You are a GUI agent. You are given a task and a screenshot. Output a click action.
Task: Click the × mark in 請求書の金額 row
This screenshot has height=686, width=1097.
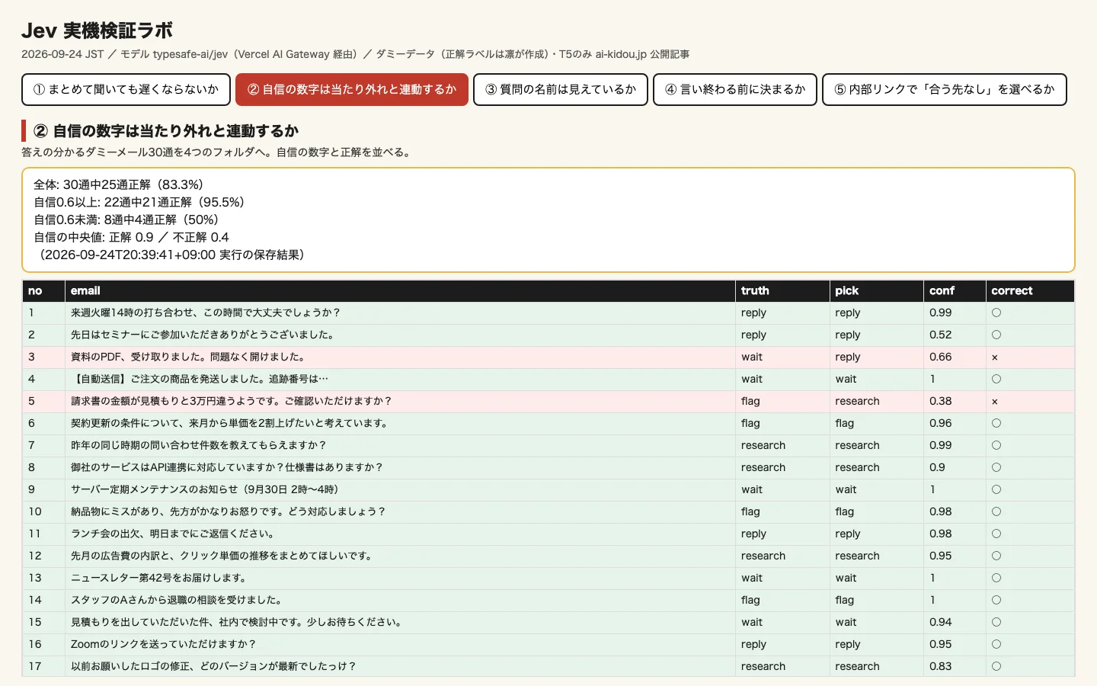coord(995,401)
